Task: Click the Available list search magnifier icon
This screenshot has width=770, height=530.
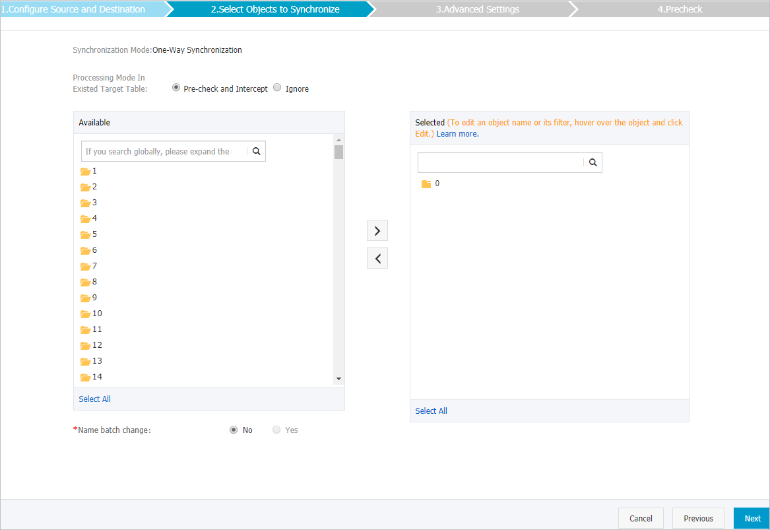Action: point(257,151)
